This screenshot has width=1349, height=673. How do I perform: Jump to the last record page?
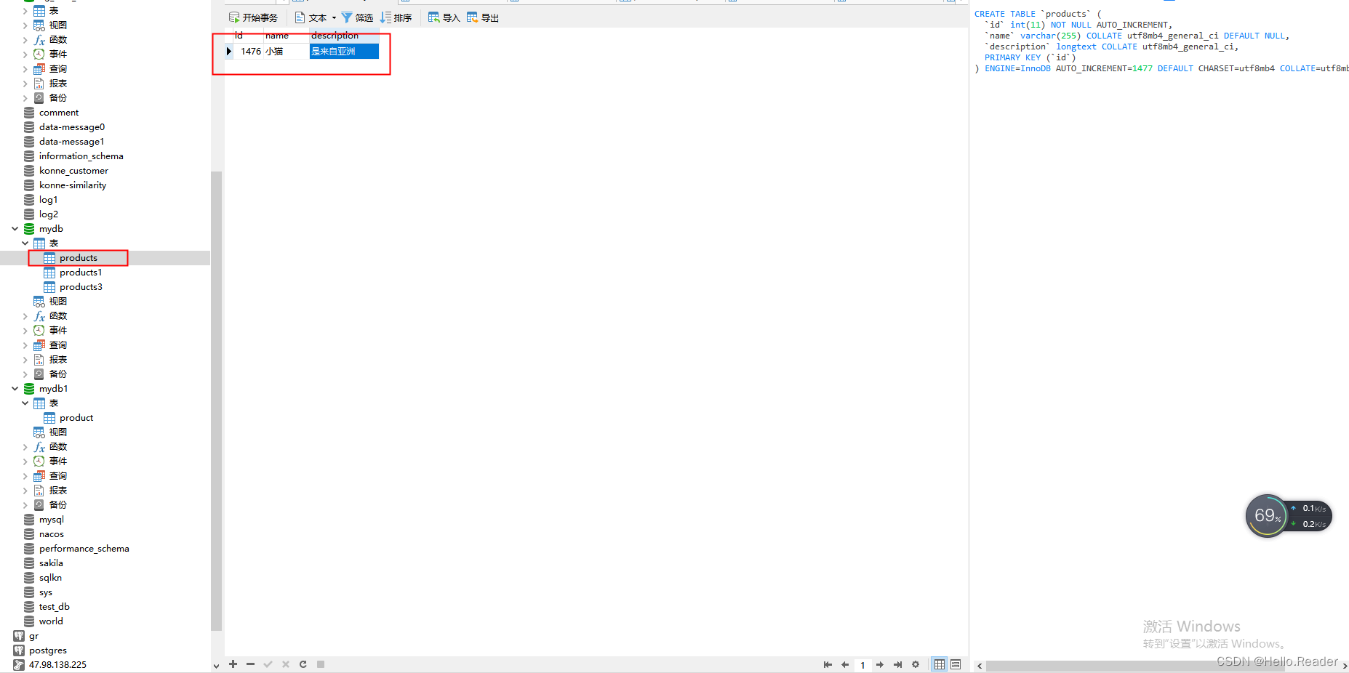click(x=897, y=664)
